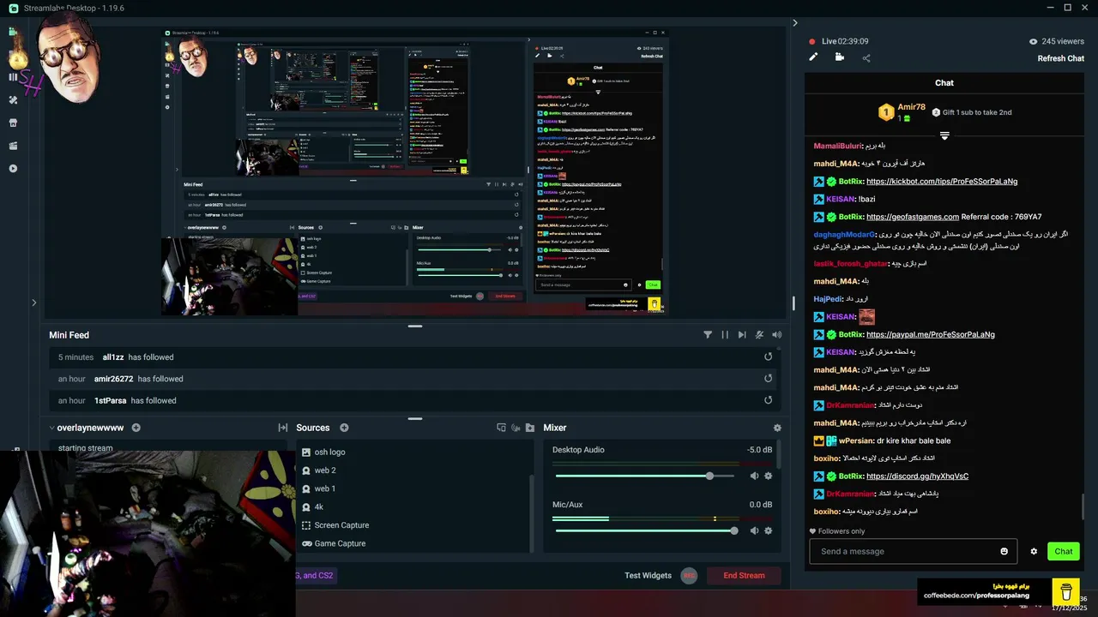Expand the gift leaderboard arrow in chat

tap(944, 135)
